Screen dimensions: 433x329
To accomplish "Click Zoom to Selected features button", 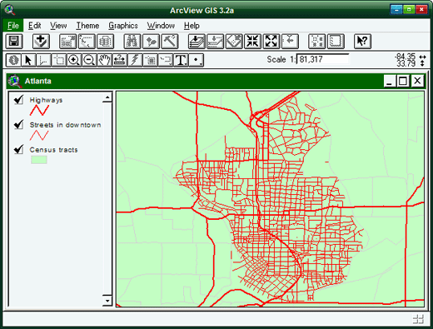I will point(234,42).
